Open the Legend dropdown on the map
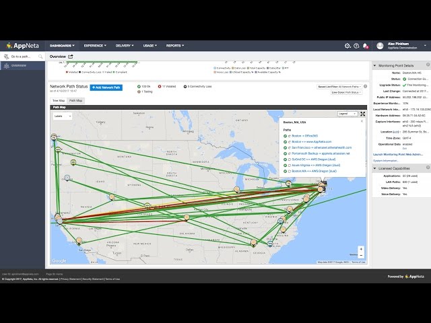 [x=347, y=114]
